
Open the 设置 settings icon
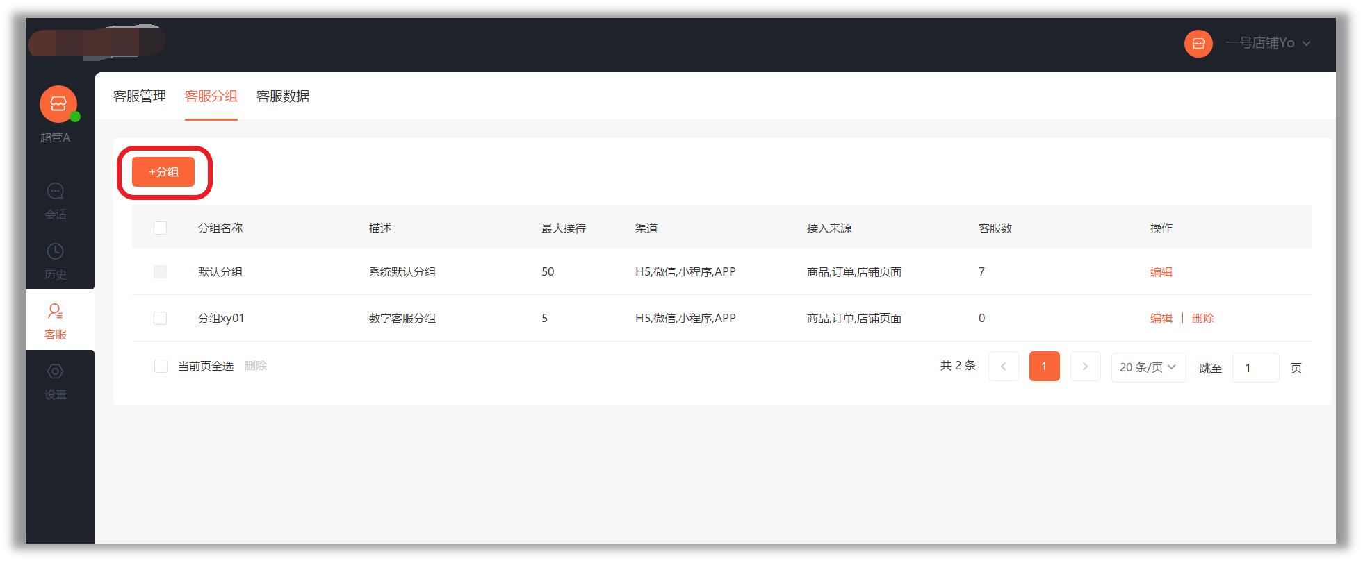(x=56, y=372)
